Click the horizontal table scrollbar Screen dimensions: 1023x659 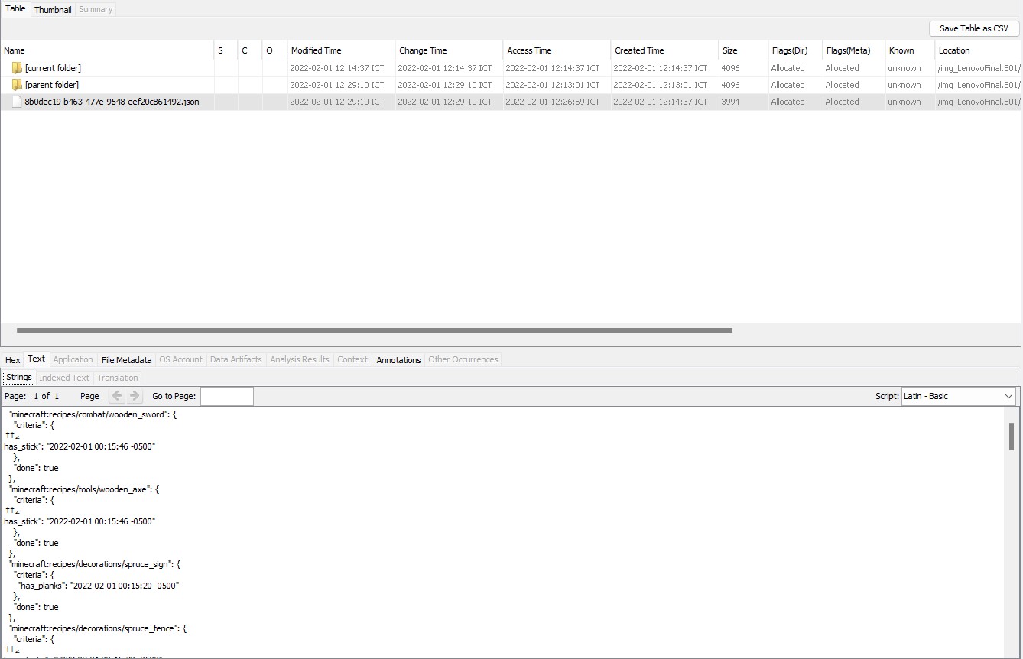click(x=374, y=330)
